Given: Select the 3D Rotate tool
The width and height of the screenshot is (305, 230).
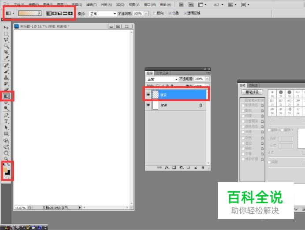Looking at the screenshot, I should click(6, 141).
